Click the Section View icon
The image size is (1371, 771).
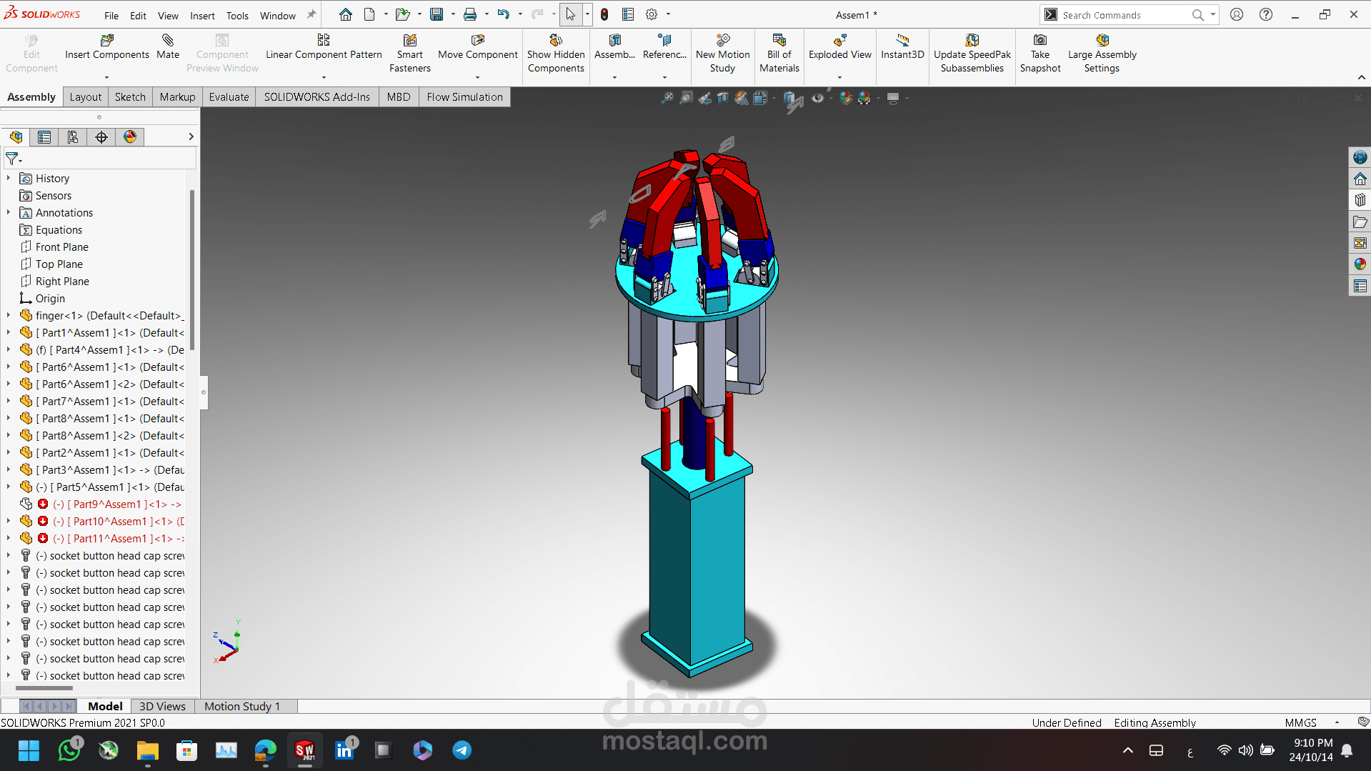point(723,98)
